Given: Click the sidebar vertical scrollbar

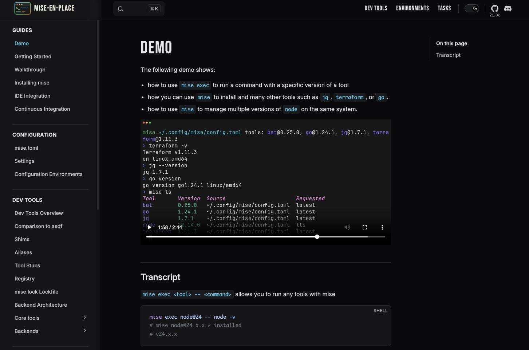Looking at the screenshot, I should 98,115.
